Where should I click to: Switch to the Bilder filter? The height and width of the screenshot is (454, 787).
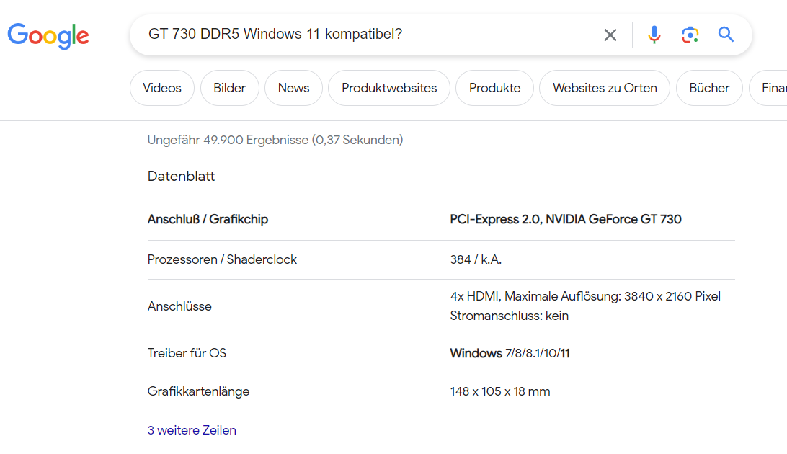(x=229, y=88)
